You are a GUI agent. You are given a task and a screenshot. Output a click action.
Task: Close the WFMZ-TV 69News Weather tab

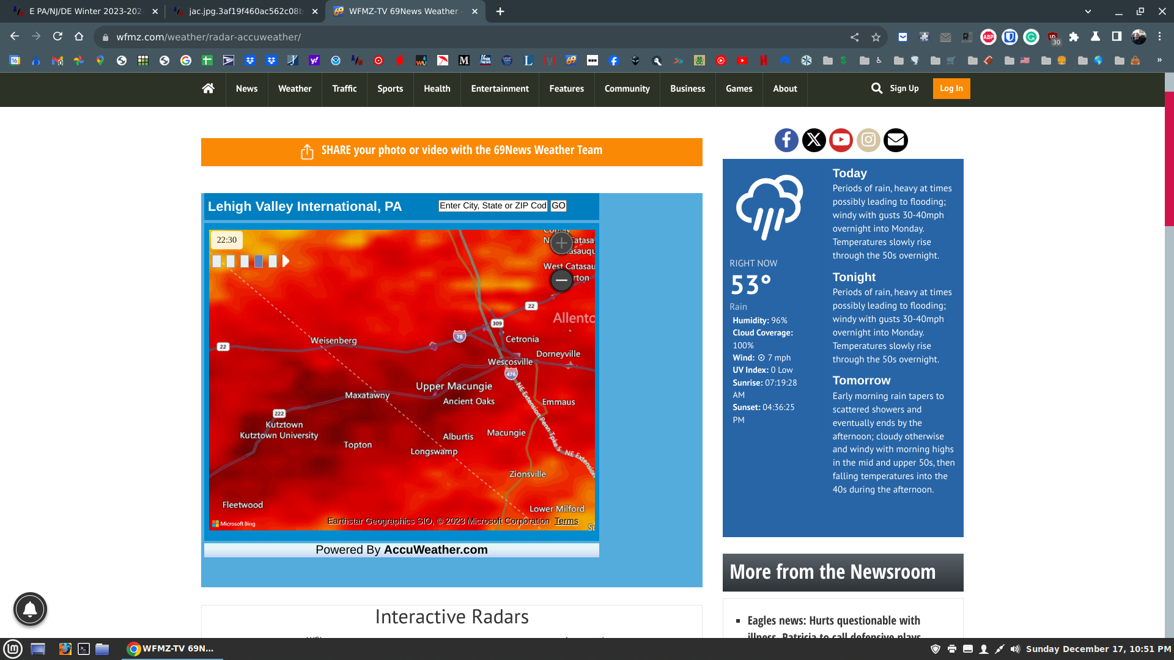474,12
